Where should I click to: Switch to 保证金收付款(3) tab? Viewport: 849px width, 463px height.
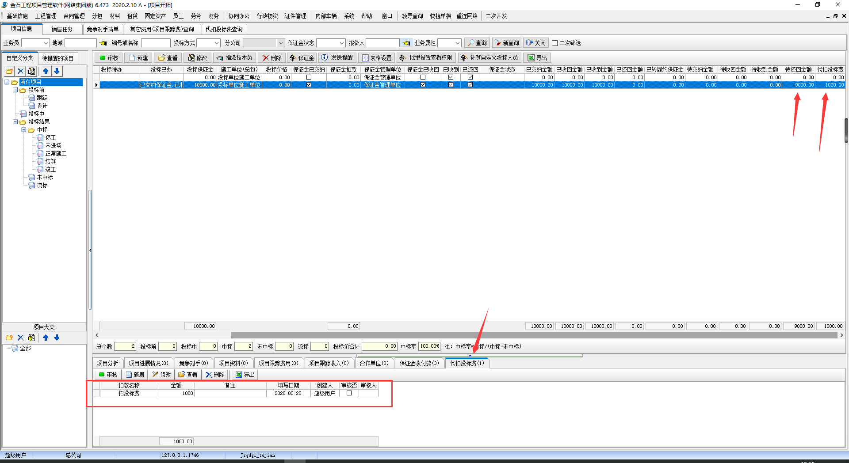coord(419,363)
